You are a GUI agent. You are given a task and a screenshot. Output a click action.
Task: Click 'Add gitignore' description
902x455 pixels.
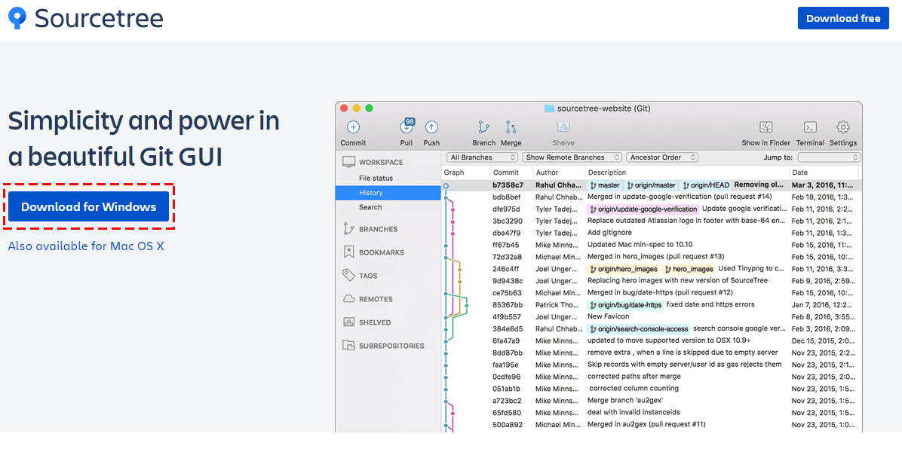609,233
